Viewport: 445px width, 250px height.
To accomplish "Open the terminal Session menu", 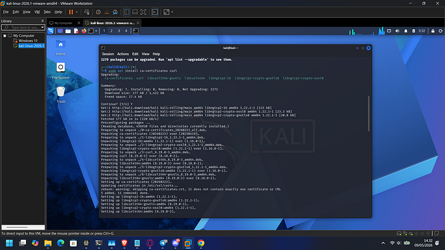I will click(x=108, y=54).
